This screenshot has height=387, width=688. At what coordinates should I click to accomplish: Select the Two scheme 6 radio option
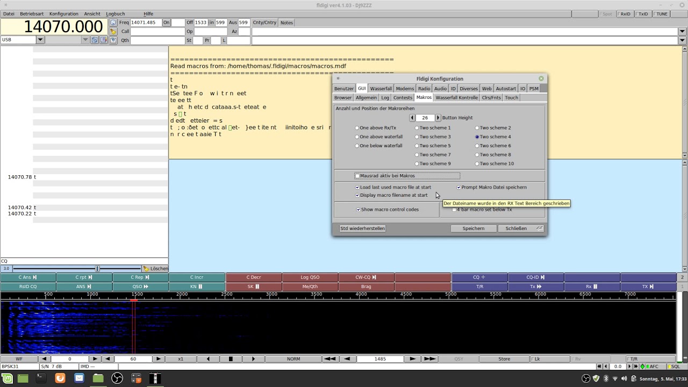[x=477, y=146]
